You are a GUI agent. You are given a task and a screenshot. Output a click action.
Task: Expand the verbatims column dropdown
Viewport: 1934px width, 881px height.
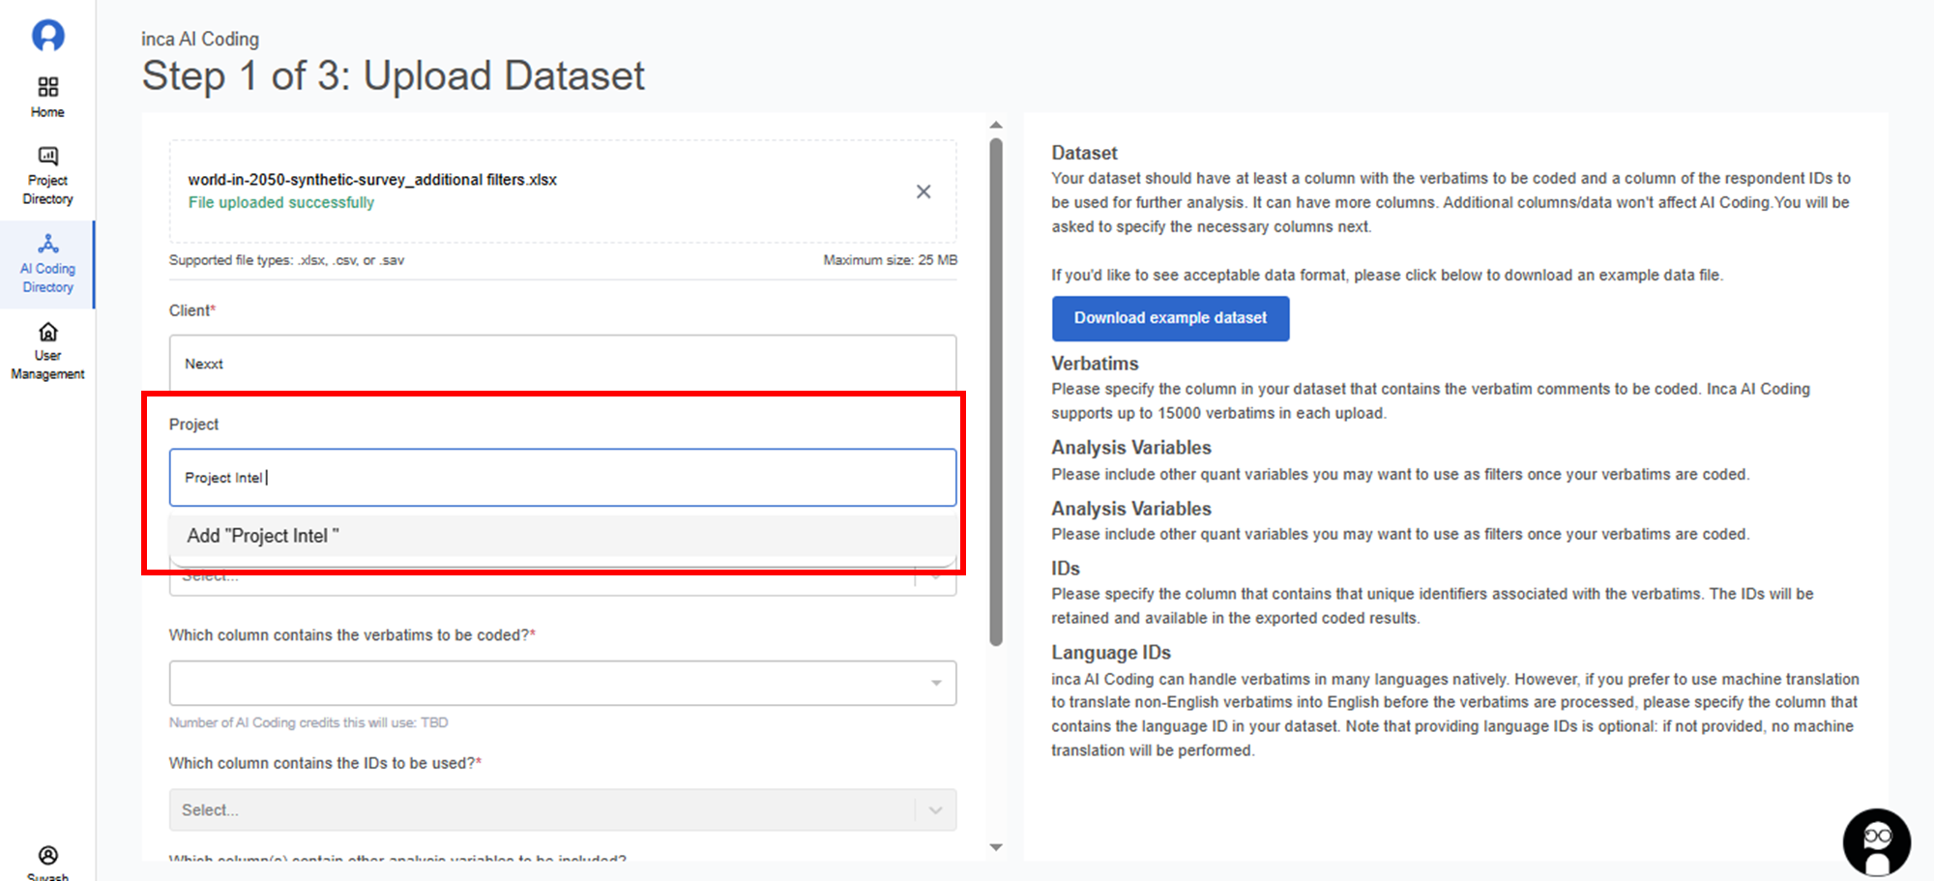click(x=935, y=683)
